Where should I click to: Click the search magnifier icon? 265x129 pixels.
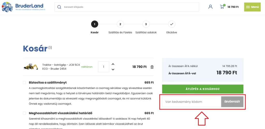[59, 7]
